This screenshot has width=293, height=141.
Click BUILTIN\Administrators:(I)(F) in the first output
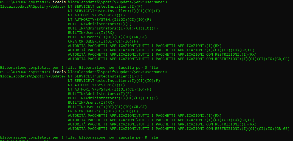[x=100, y=24]
